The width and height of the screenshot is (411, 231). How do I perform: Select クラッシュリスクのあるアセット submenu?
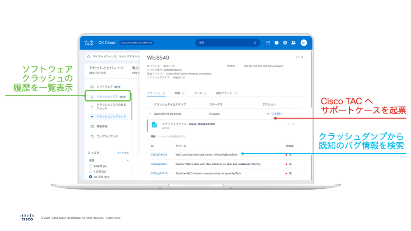point(111,106)
